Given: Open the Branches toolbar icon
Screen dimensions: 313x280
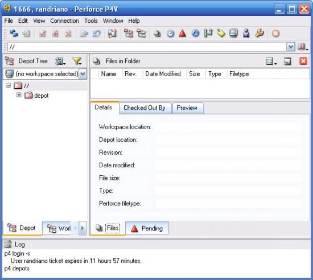Looking at the screenshot, I should point(208,34).
